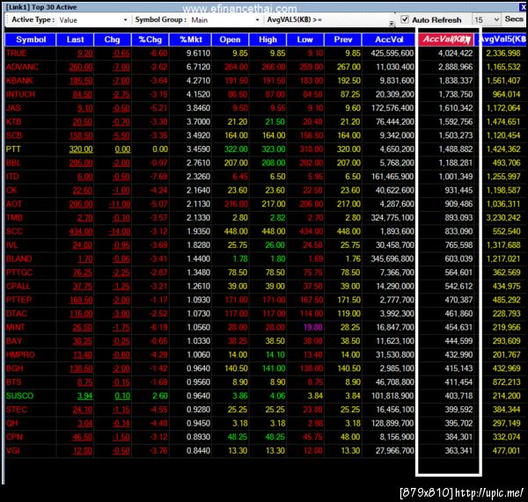Screen dimensions: 528x502
Task: Close the Top 30 Active window
Action: click(x=522, y=7)
